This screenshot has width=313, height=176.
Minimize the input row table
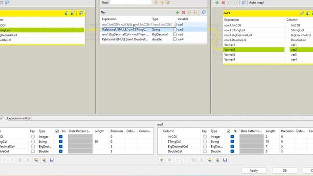click(x=81, y=13)
